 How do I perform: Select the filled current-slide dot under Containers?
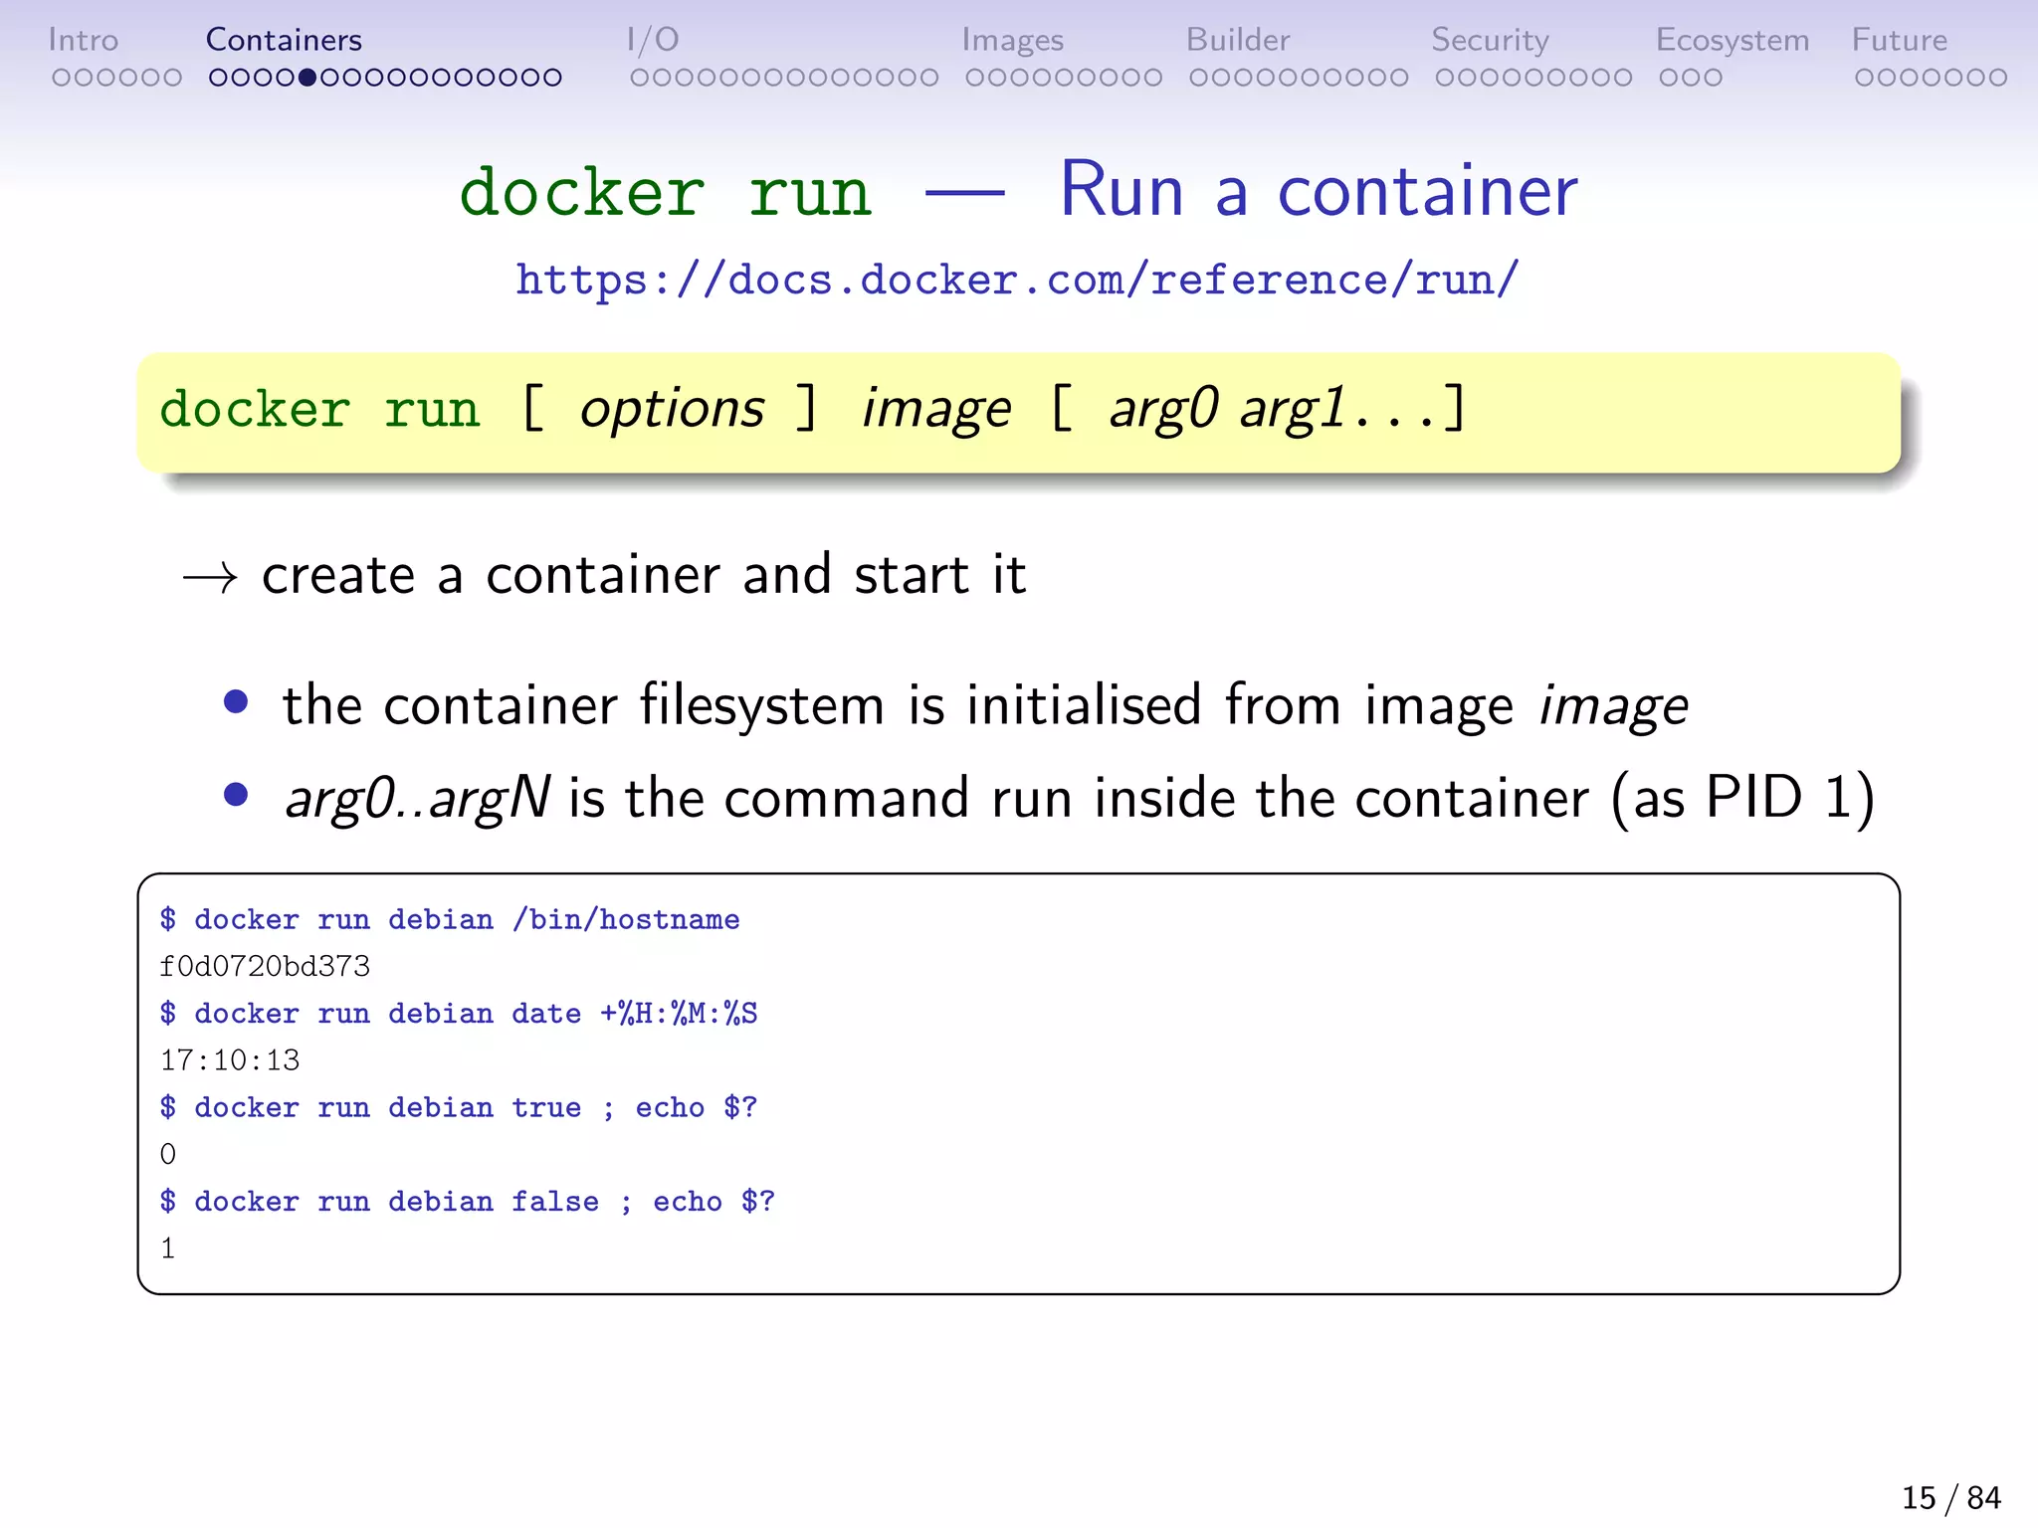click(x=307, y=78)
